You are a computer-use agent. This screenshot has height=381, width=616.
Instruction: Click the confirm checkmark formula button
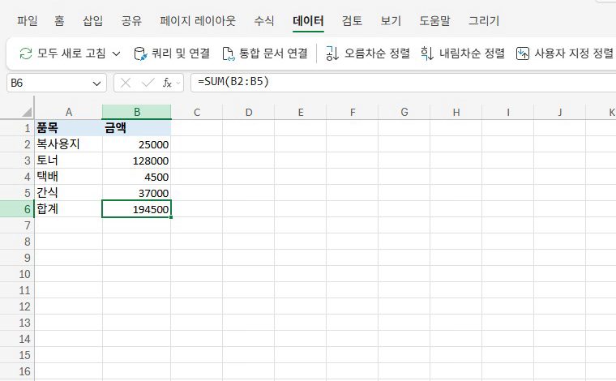[x=148, y=83]
